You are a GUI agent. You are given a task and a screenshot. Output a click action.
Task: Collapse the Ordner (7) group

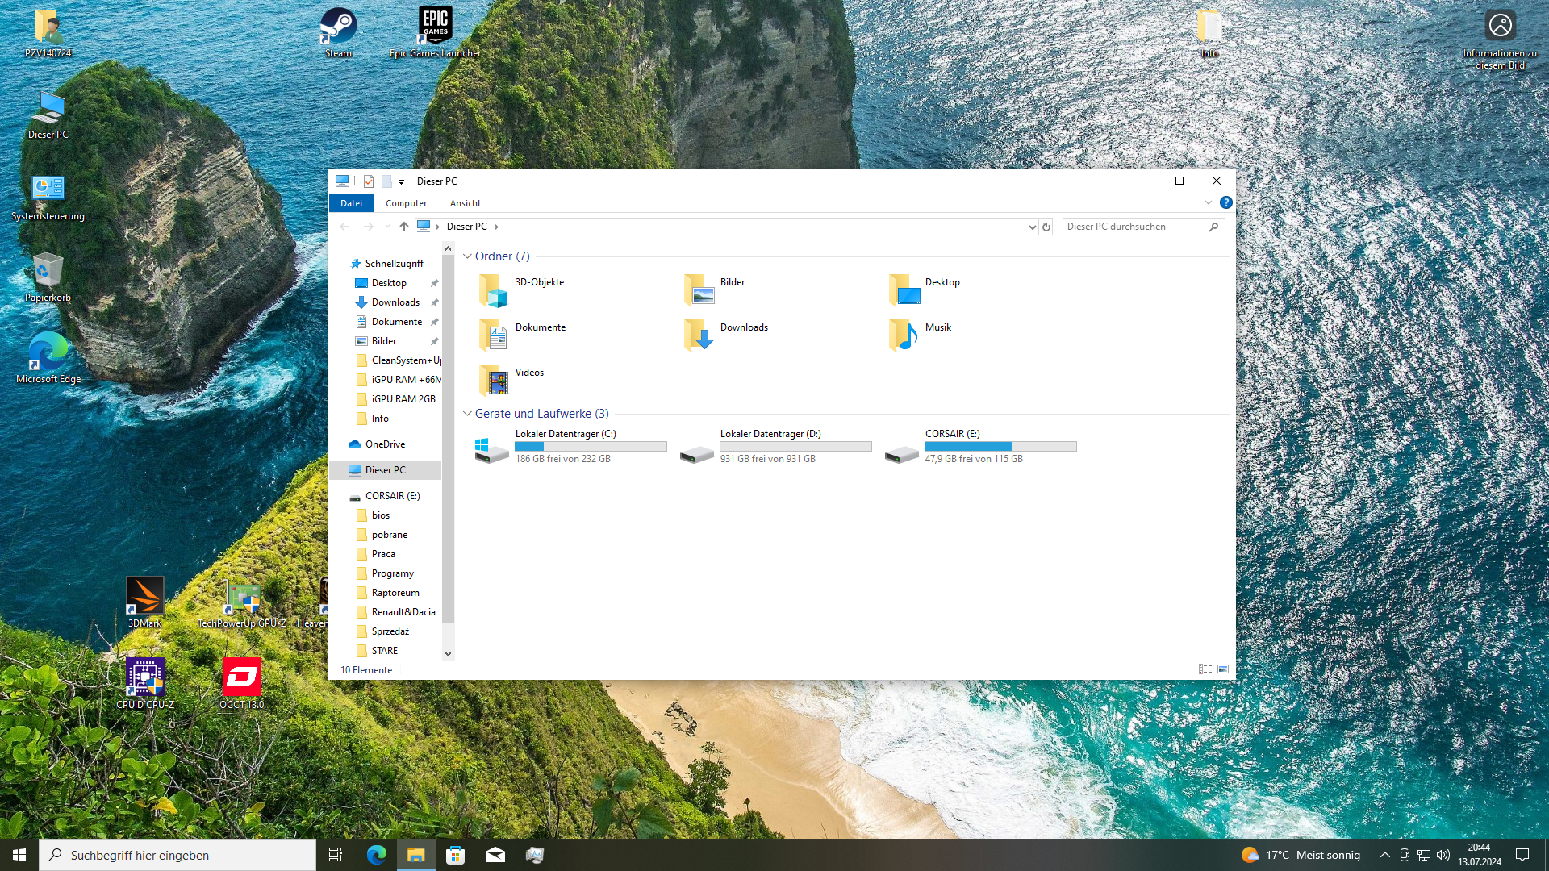pos(467,256)
